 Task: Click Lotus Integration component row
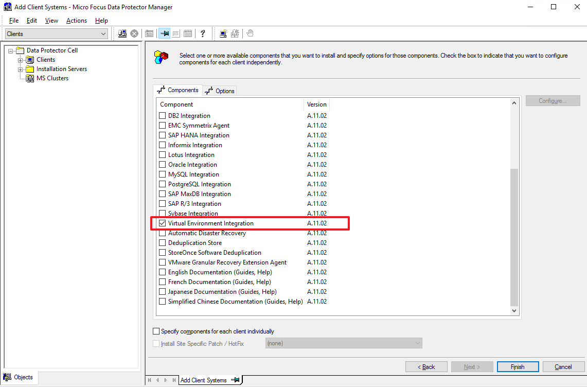coord(243,155)
